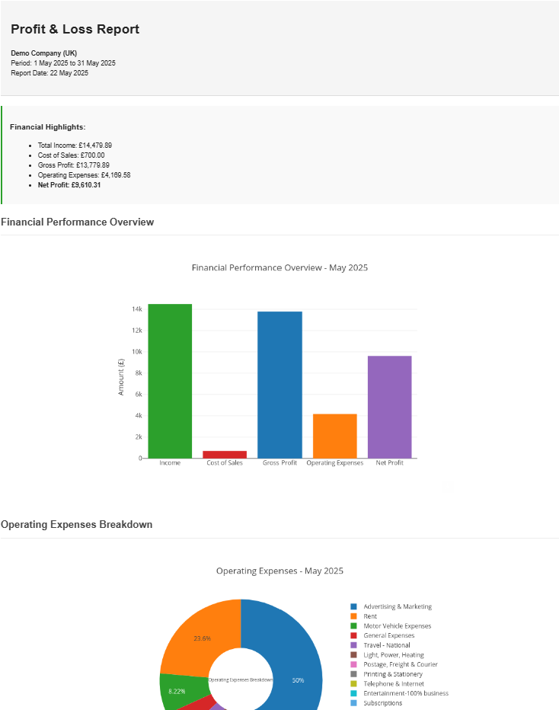Click Light, Power, Heating legend label
Image resolution: width=559 pixels, height=710 pixels.
click(x=393, y=655)
